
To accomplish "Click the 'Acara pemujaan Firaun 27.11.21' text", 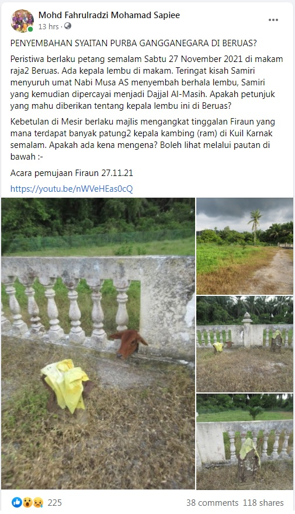I will pyautogui.click(x=72, y=173).
